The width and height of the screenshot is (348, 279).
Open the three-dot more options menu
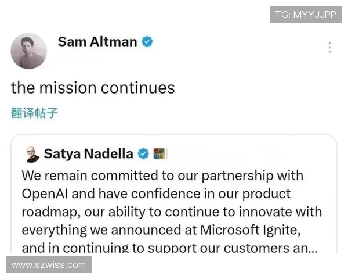330,48
